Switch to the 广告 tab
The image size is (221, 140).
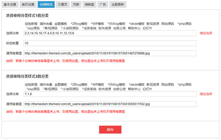pos(103,5)
